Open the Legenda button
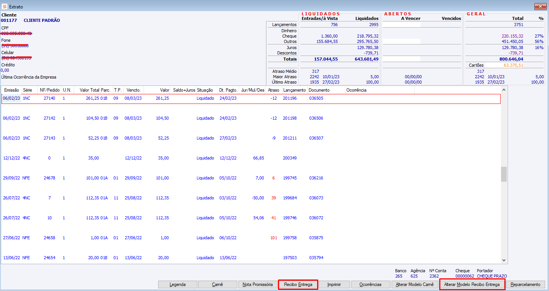The width and height of the screenshot is (549, 291). point(177,284)
